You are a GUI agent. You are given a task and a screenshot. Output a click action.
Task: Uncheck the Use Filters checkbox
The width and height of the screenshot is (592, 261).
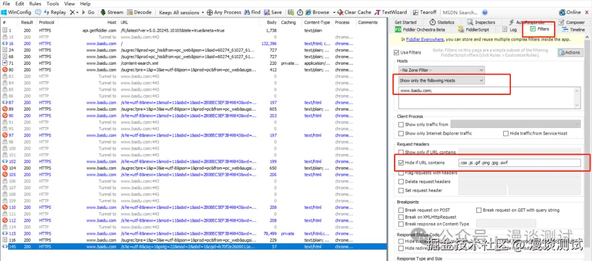[396, 53]
